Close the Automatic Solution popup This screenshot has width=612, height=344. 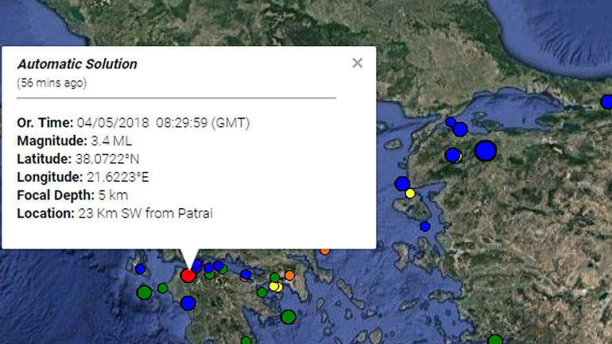(357, 63)
